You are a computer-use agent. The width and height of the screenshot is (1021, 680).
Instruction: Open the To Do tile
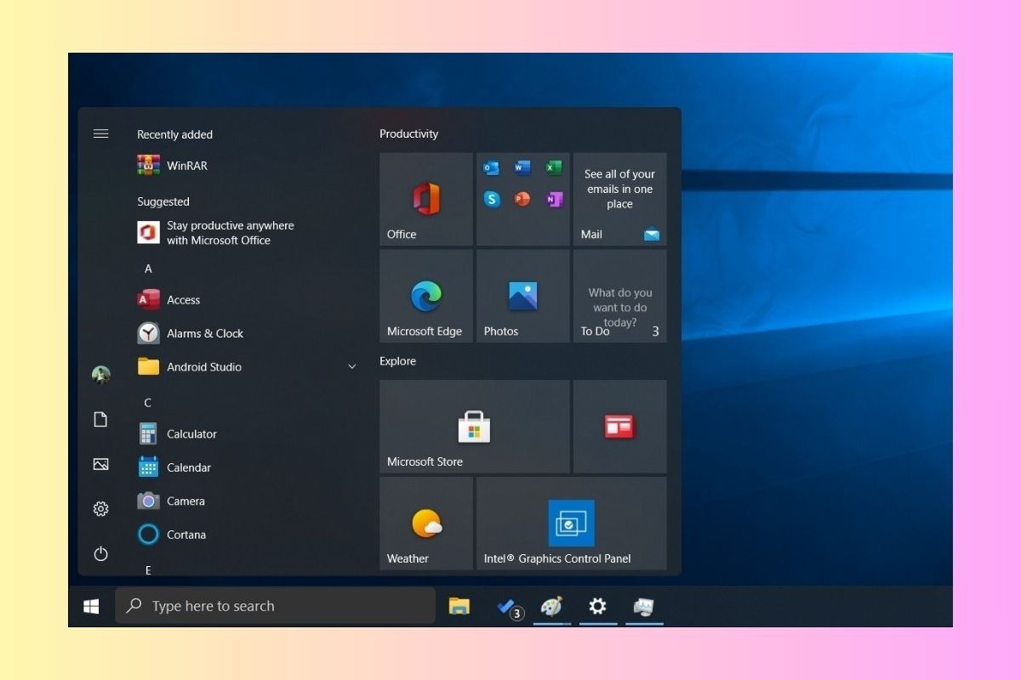[620, 297]
